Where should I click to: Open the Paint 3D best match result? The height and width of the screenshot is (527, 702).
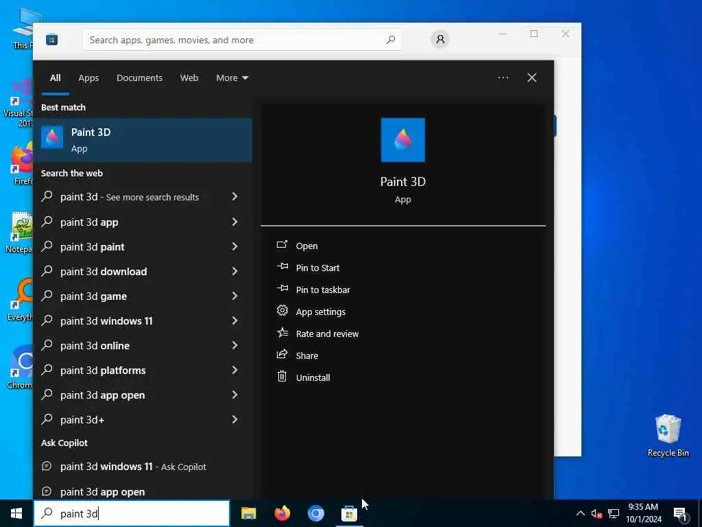pos(143,140)
